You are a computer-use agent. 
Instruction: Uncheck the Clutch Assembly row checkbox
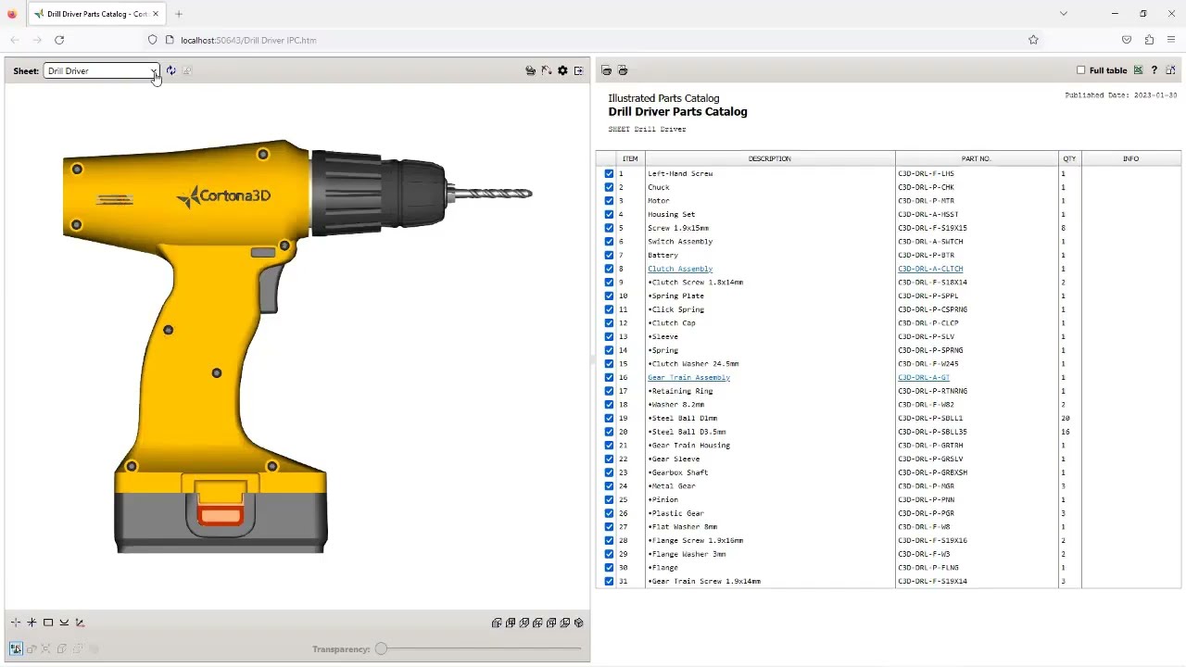609,269
